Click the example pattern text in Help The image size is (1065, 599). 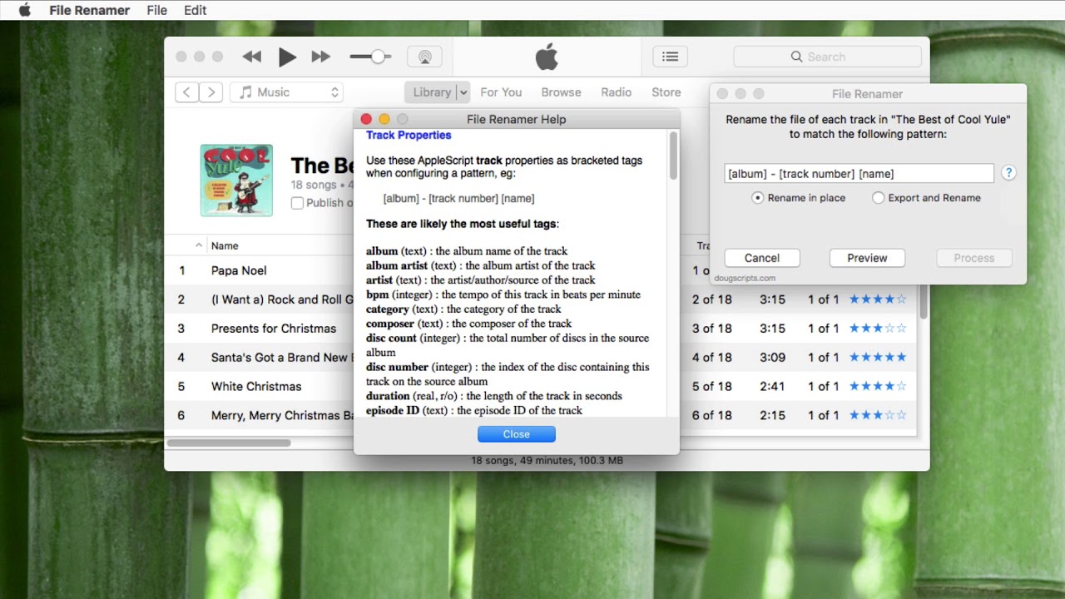[x=458, y=199]
